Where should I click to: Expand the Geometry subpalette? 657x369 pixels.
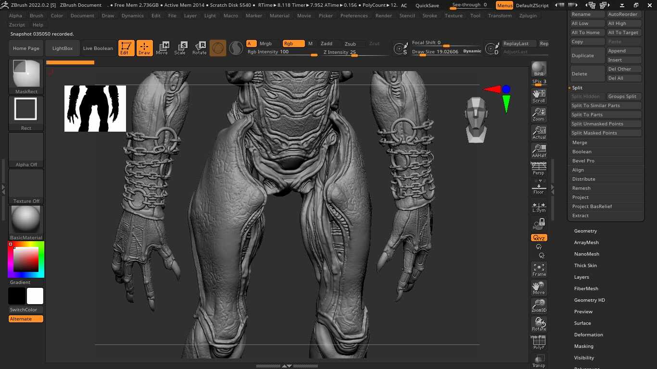(585, 231)
